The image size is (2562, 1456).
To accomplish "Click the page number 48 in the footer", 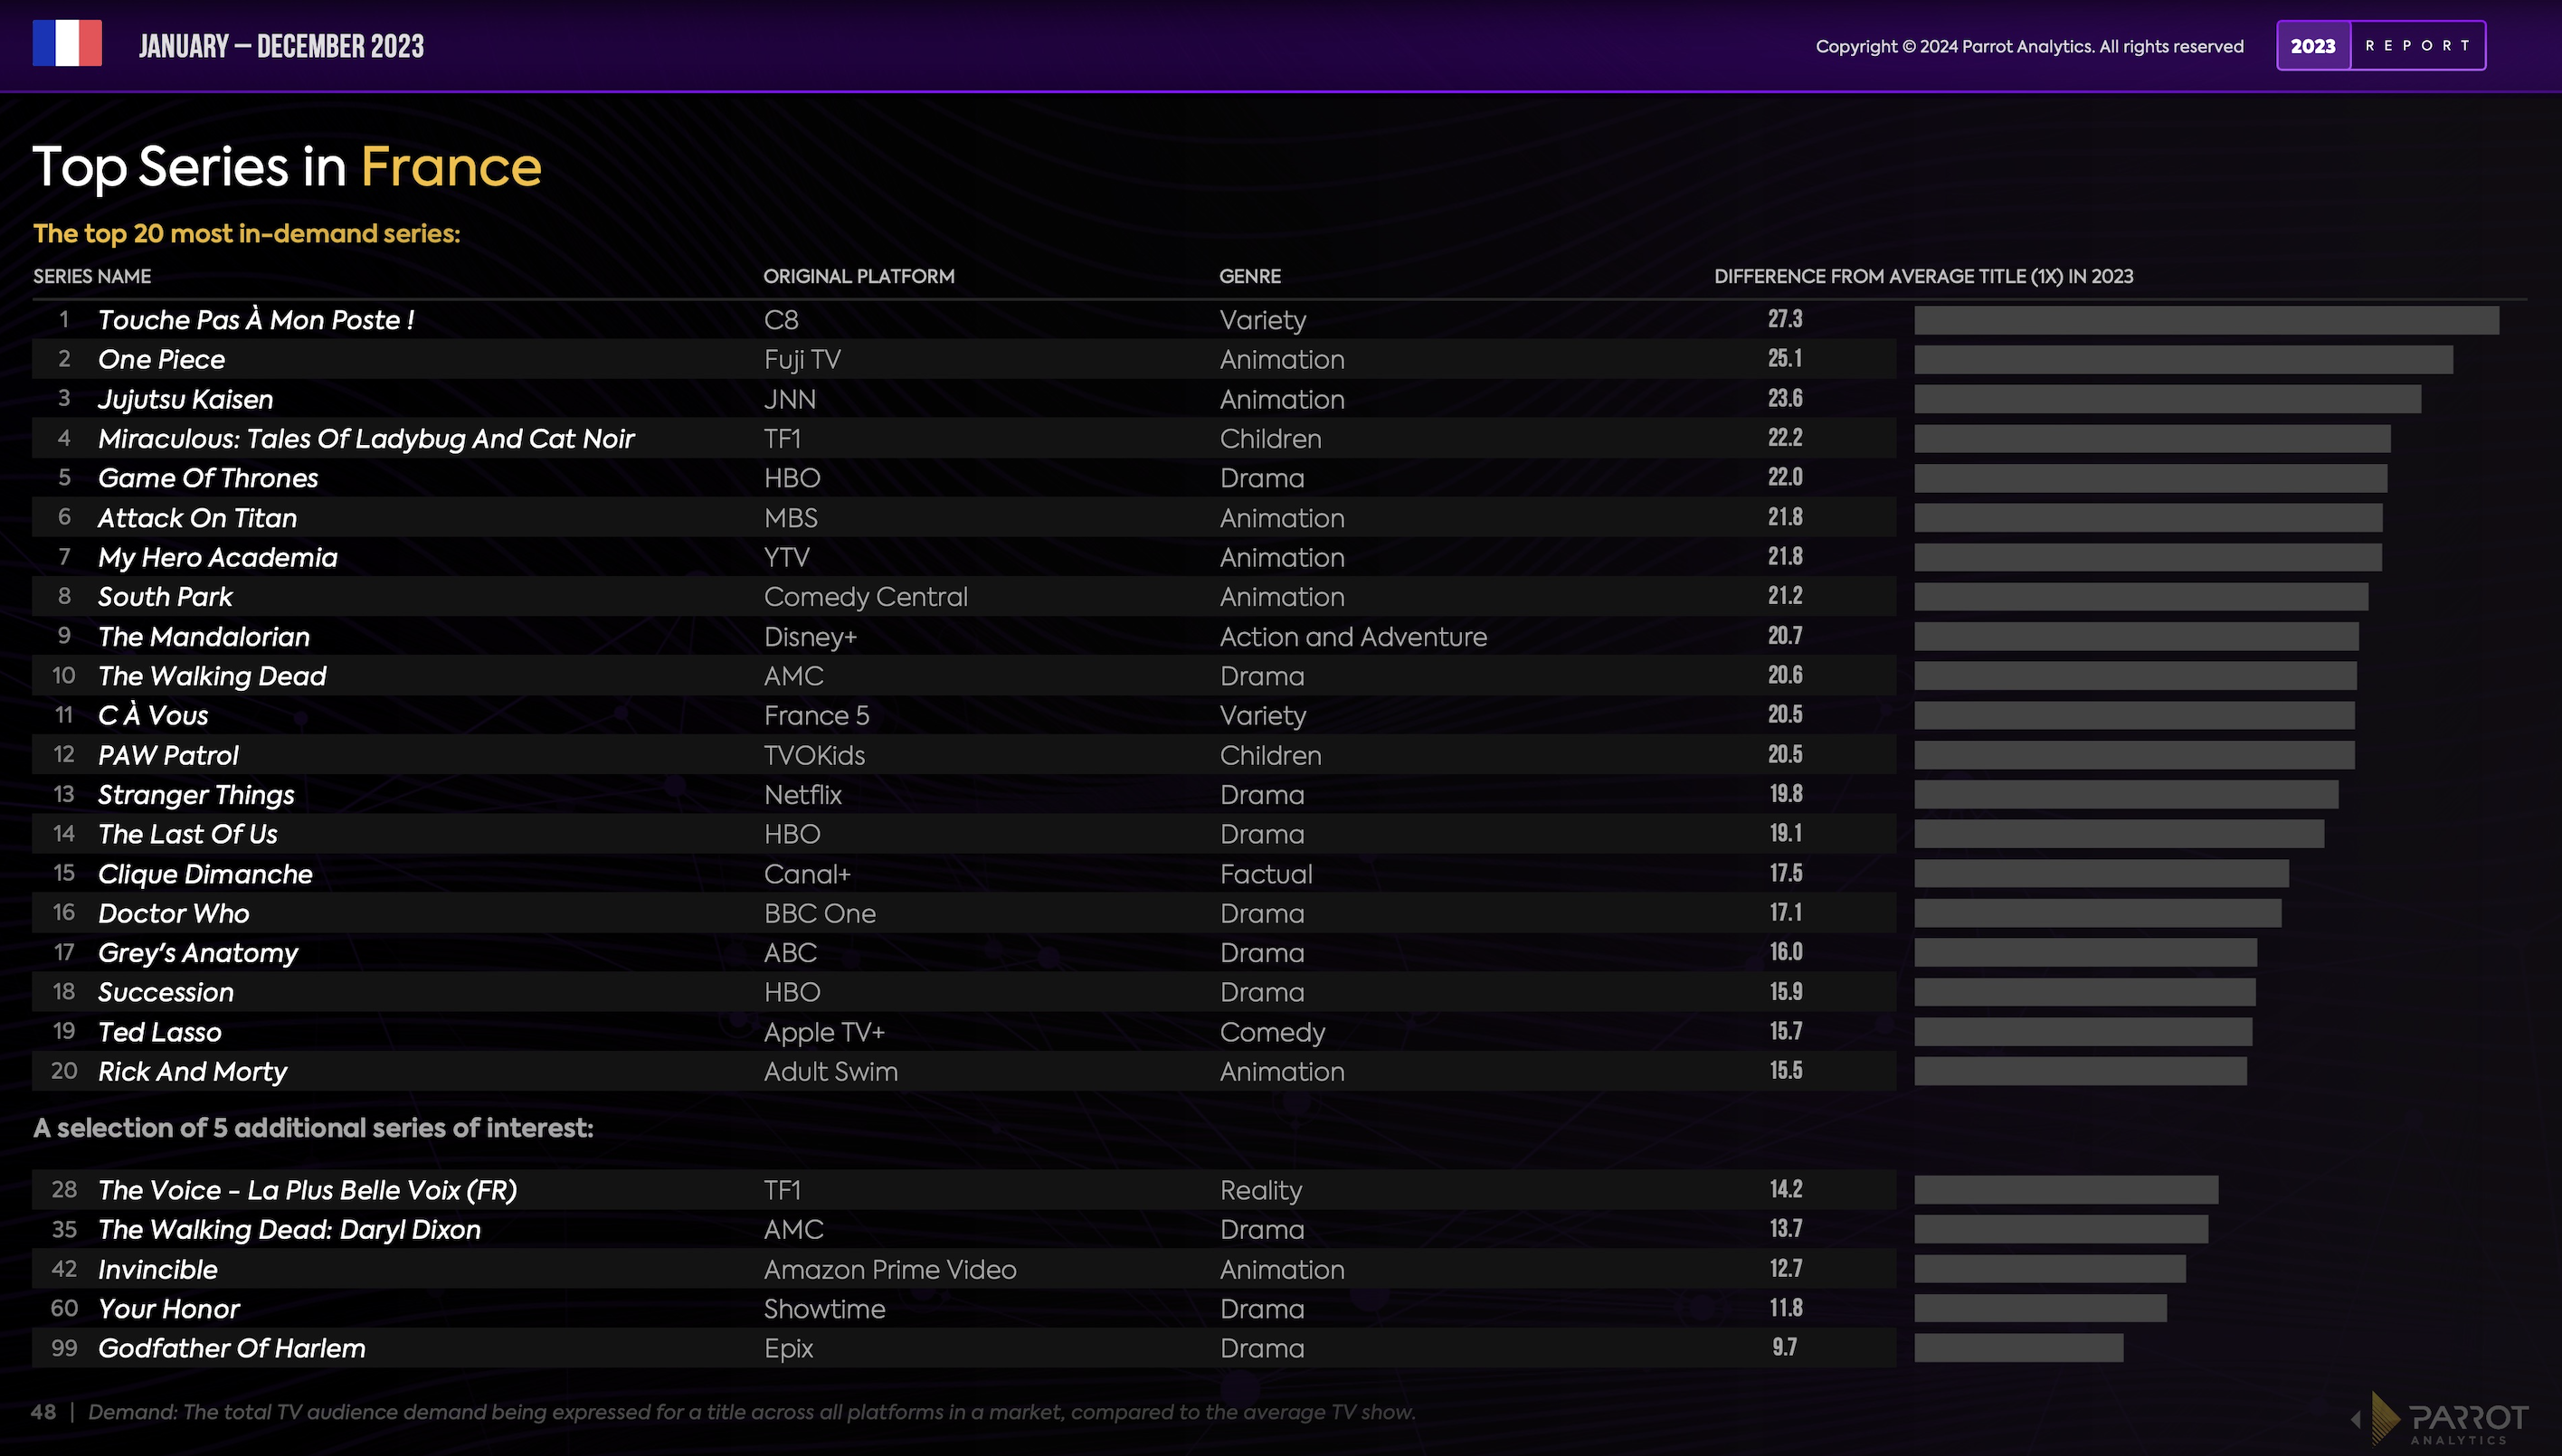I will tap(43, 1412).
